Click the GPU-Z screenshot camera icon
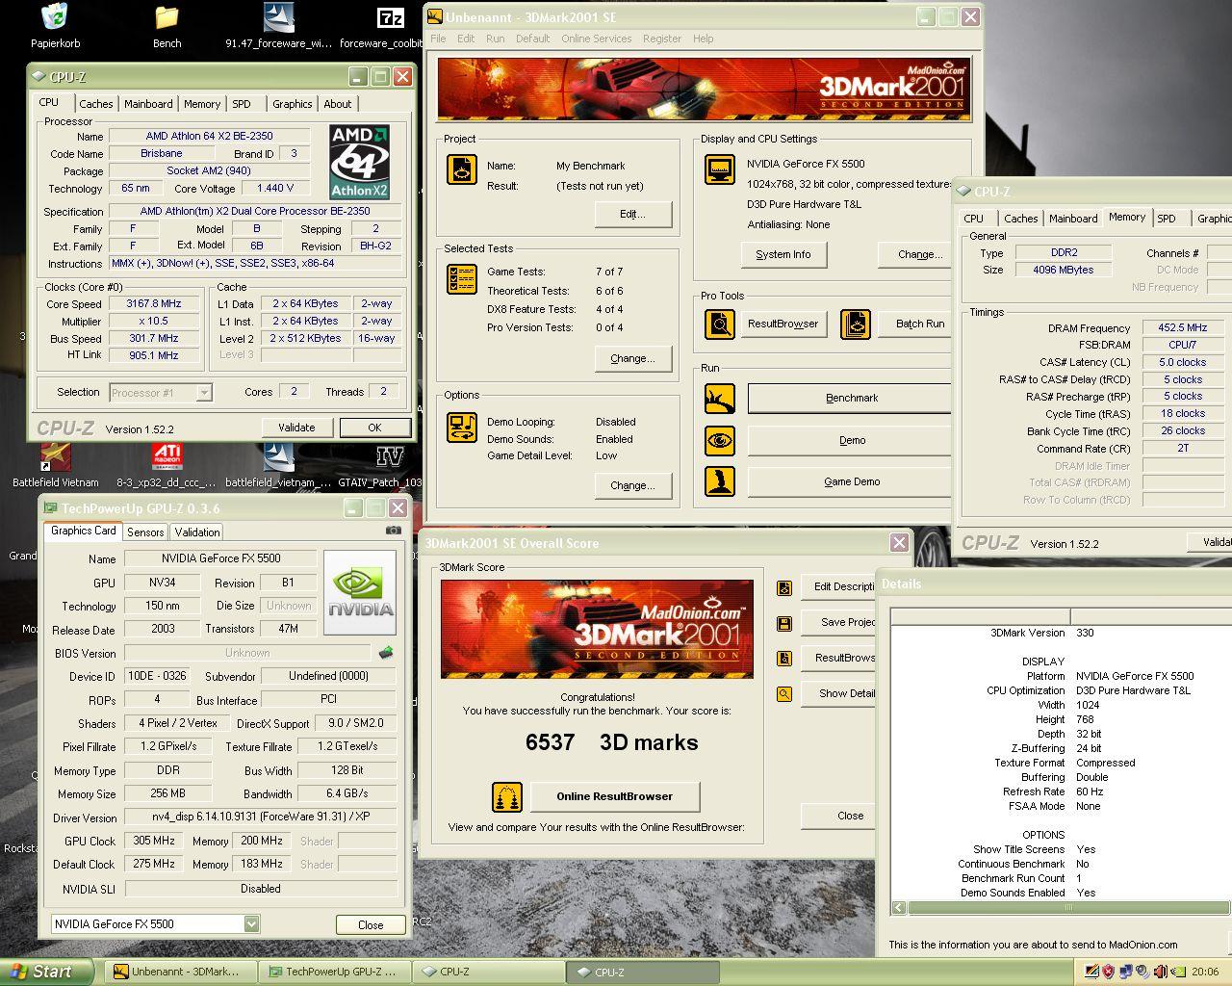The width and height of the screenshot is (1232, 986). 393,531
